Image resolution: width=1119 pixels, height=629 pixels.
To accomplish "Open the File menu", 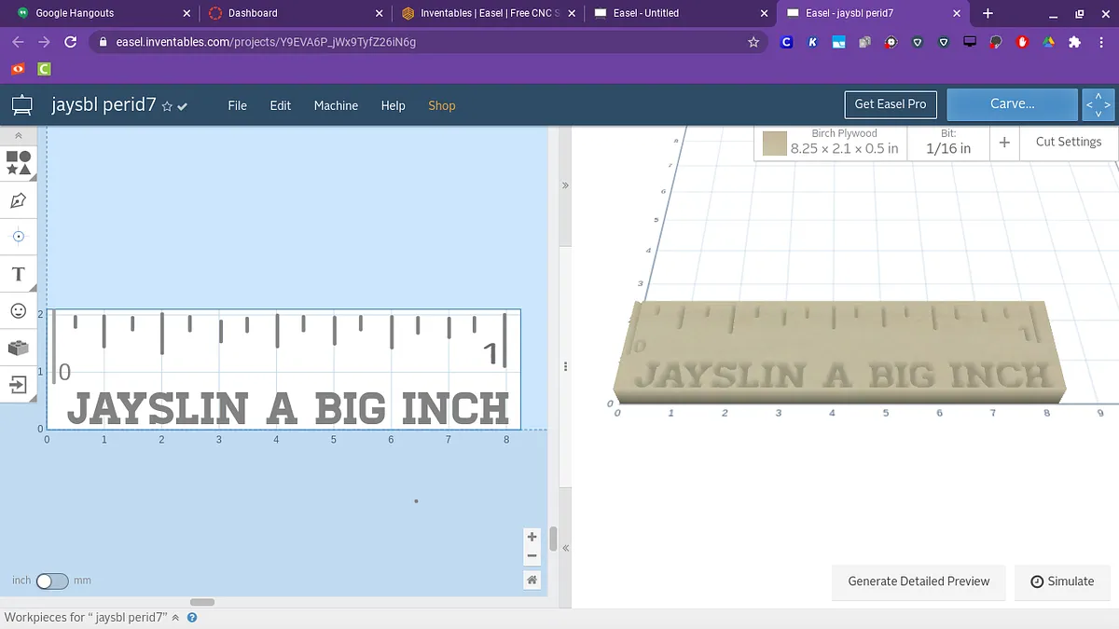I will (238, 105).
